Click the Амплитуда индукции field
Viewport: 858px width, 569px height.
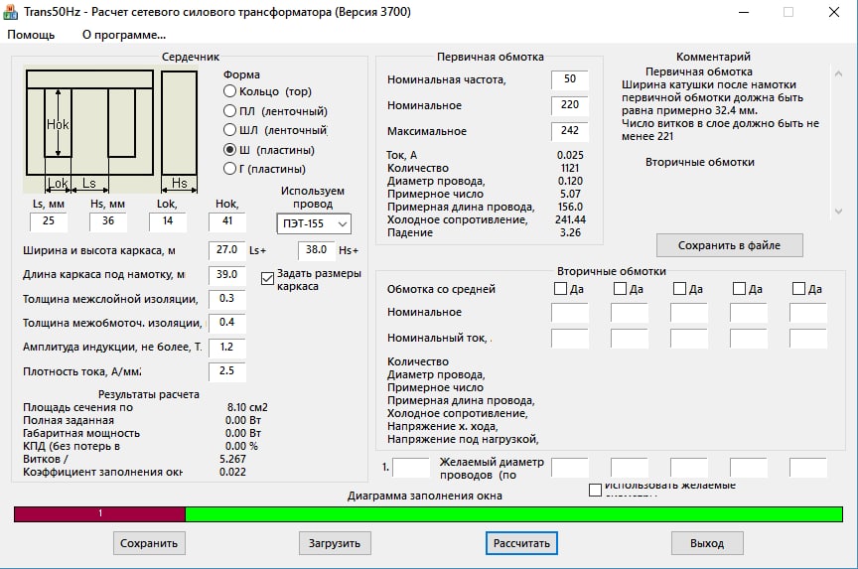(227, 348)
